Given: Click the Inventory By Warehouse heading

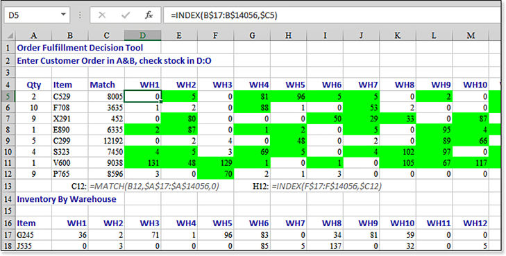Looking at the screenshot, I should click(67, 199).
